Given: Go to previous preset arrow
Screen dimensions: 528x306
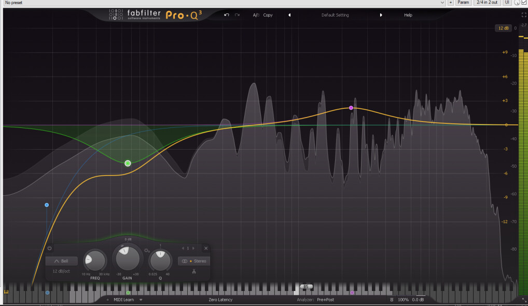Looking at the screenshot, I should pyautogui.click(x=289, y=15).
